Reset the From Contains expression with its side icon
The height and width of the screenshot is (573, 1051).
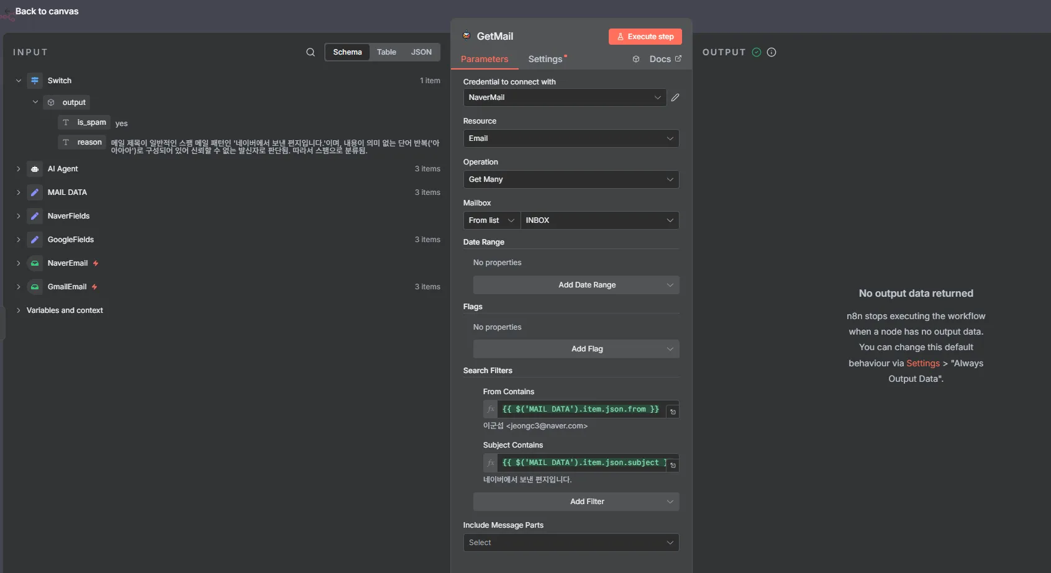pyautogui.click(x=672, y=412)
